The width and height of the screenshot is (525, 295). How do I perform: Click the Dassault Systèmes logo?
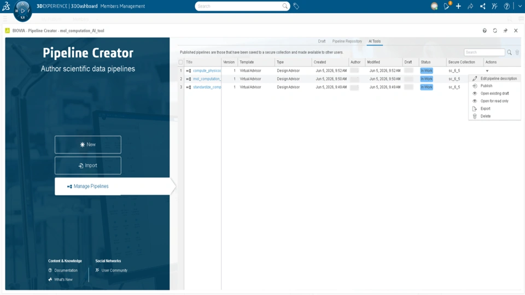pos(6,6)
